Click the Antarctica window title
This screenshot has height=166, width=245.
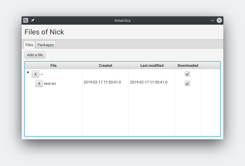click(122, 21)
